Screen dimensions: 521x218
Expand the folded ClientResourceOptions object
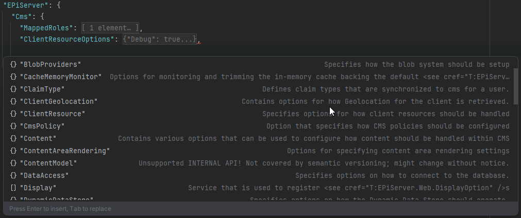point(160,39)
